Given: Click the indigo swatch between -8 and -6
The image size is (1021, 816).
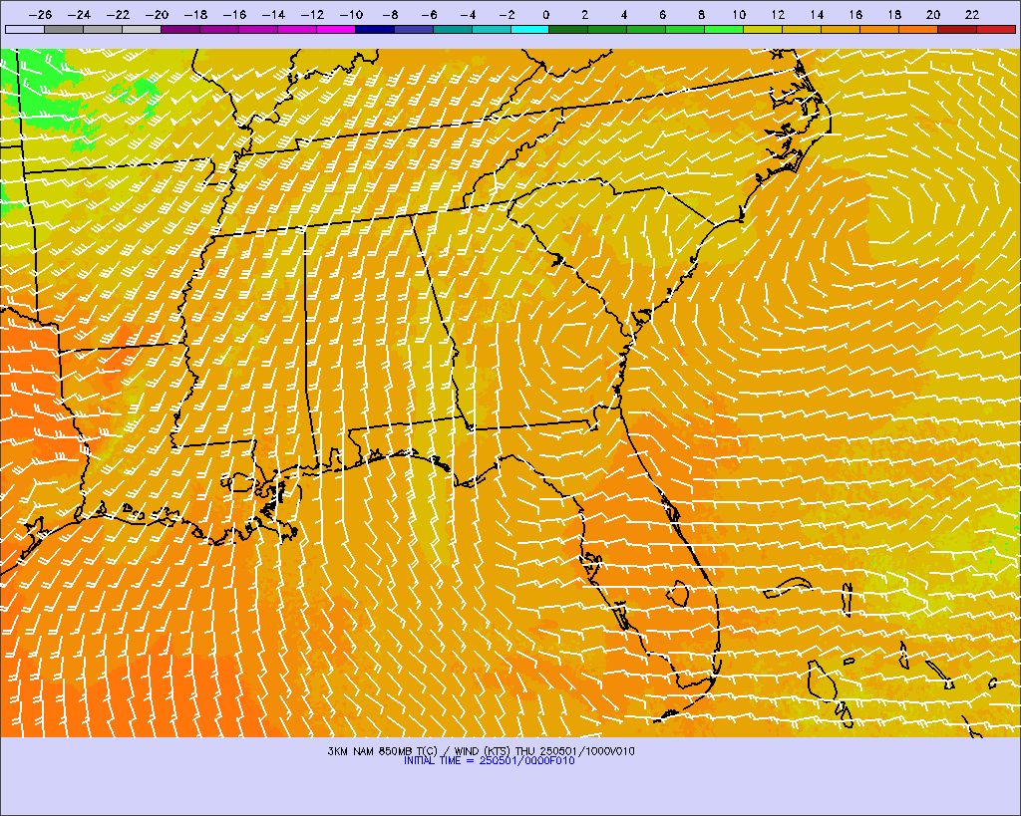Looking at the screenshot, I should [414, 29].
